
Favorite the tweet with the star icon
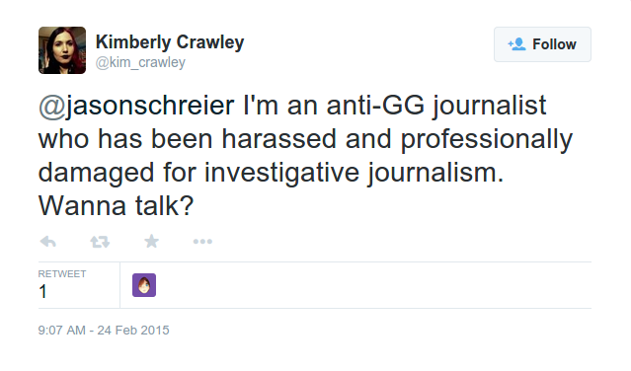pos(152,241)
